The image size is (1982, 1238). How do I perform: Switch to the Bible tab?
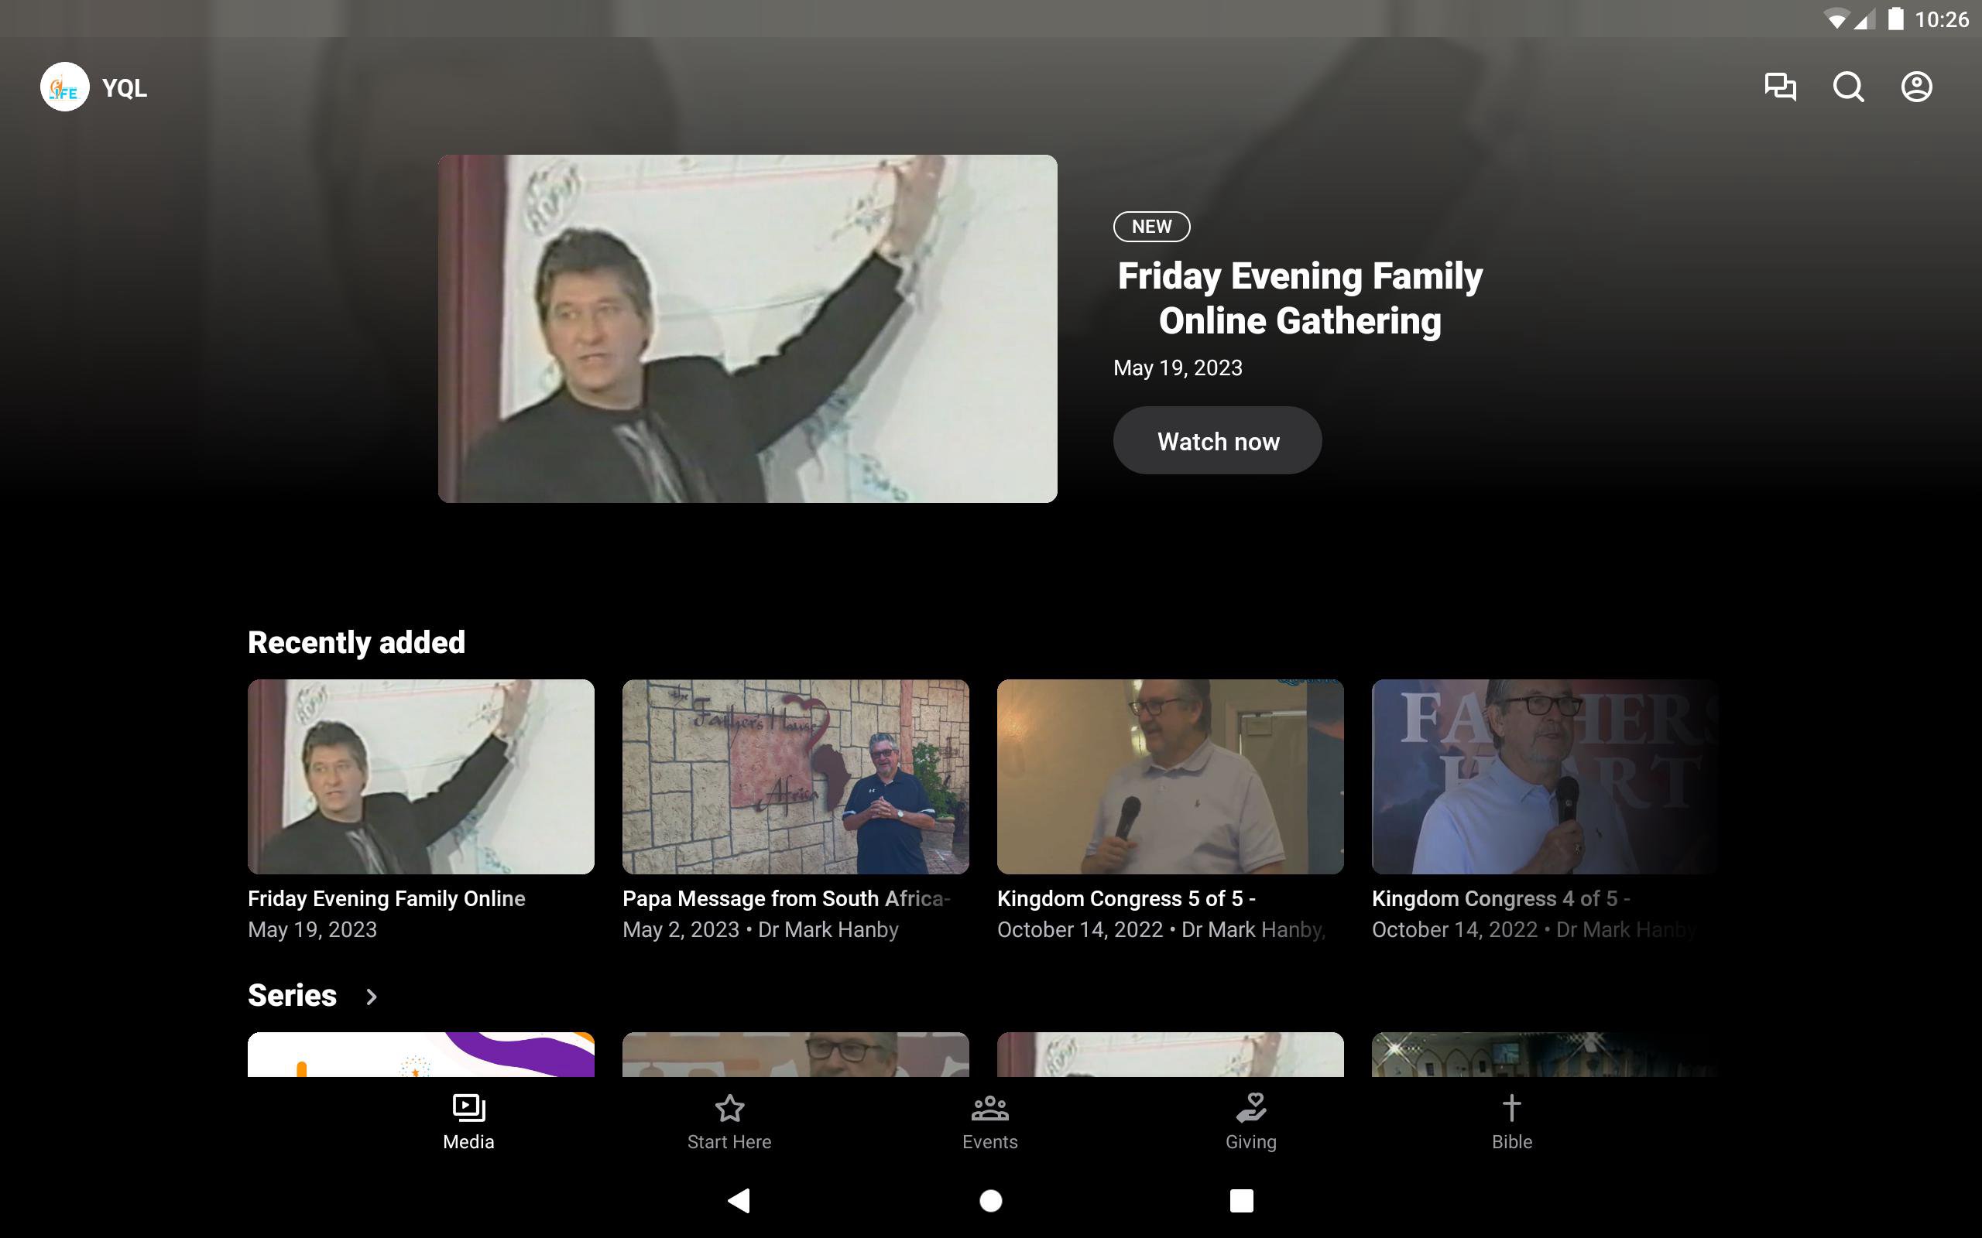(x=1511, y=1122)
